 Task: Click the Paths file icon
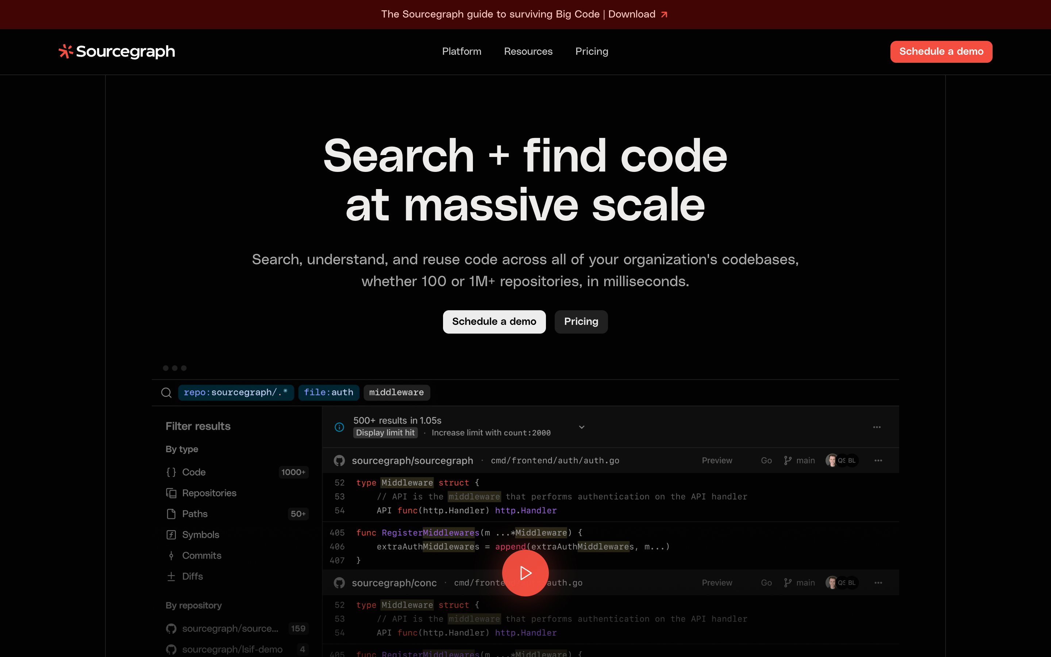click(171, 514)
